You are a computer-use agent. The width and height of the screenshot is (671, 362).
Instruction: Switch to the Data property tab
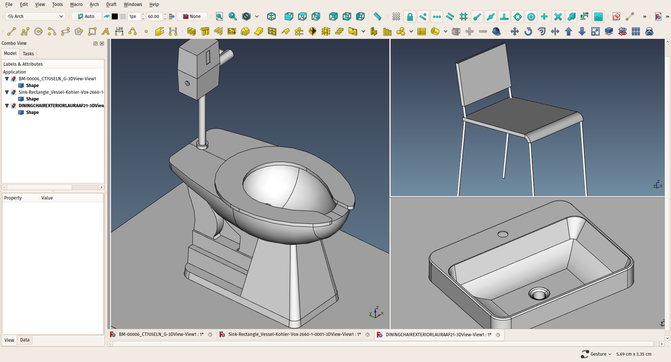point(25,340)
